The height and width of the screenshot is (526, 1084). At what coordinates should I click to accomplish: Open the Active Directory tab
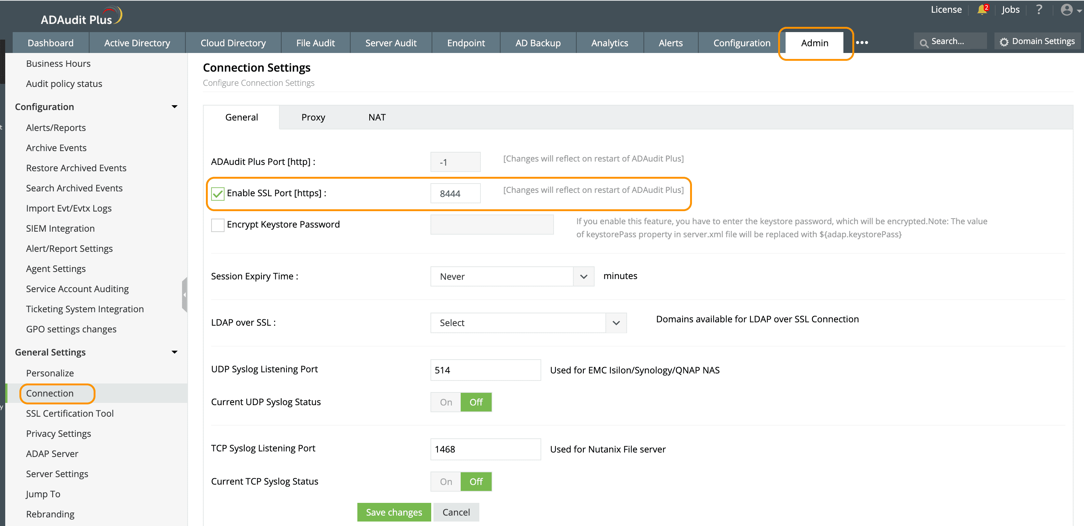point(137,43)
